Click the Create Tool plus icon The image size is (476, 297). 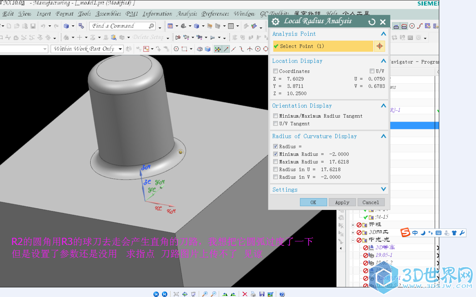[80, 37]
